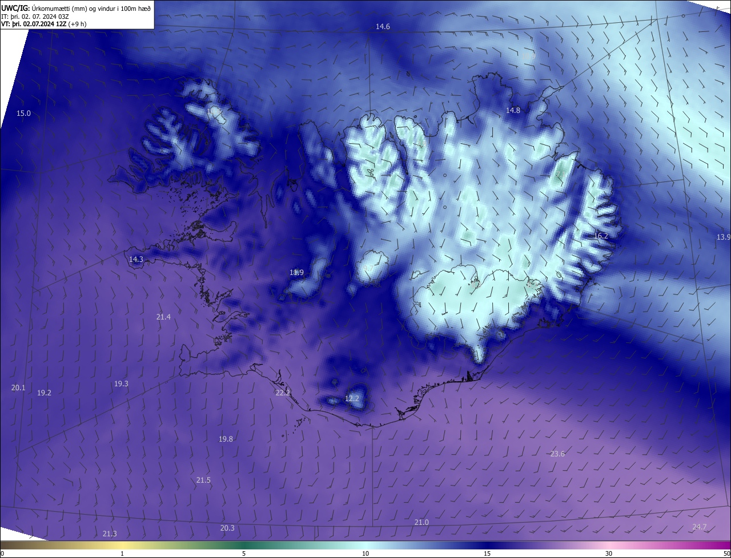
Task: Select the 14.6 value label
Action: (x=383, y=27)
